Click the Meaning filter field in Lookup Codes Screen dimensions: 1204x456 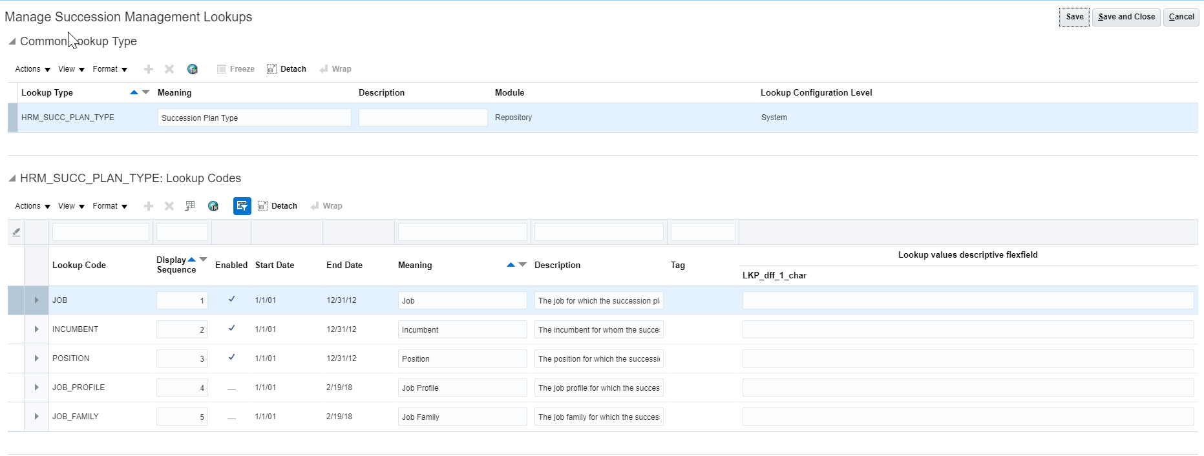[463, 232]
